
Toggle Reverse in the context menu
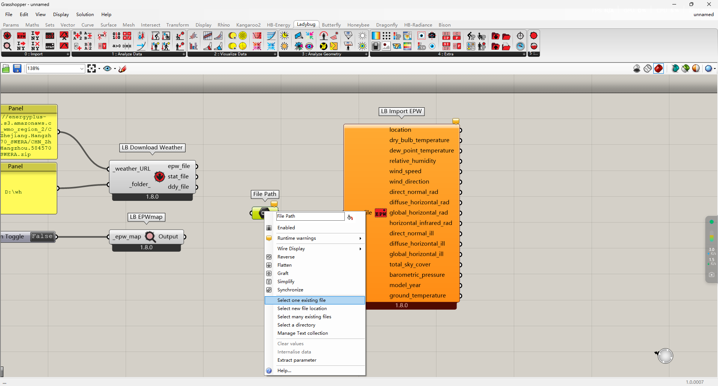tap(286, 257)
